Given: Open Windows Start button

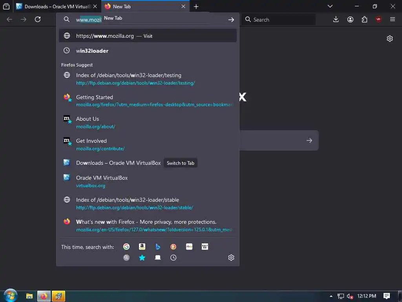Looking at the screenshot, I should [x=10, y=296].
